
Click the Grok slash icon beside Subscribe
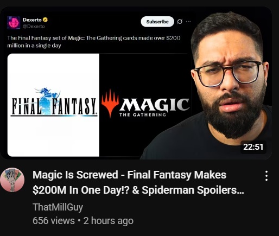[x=180, y=22]
